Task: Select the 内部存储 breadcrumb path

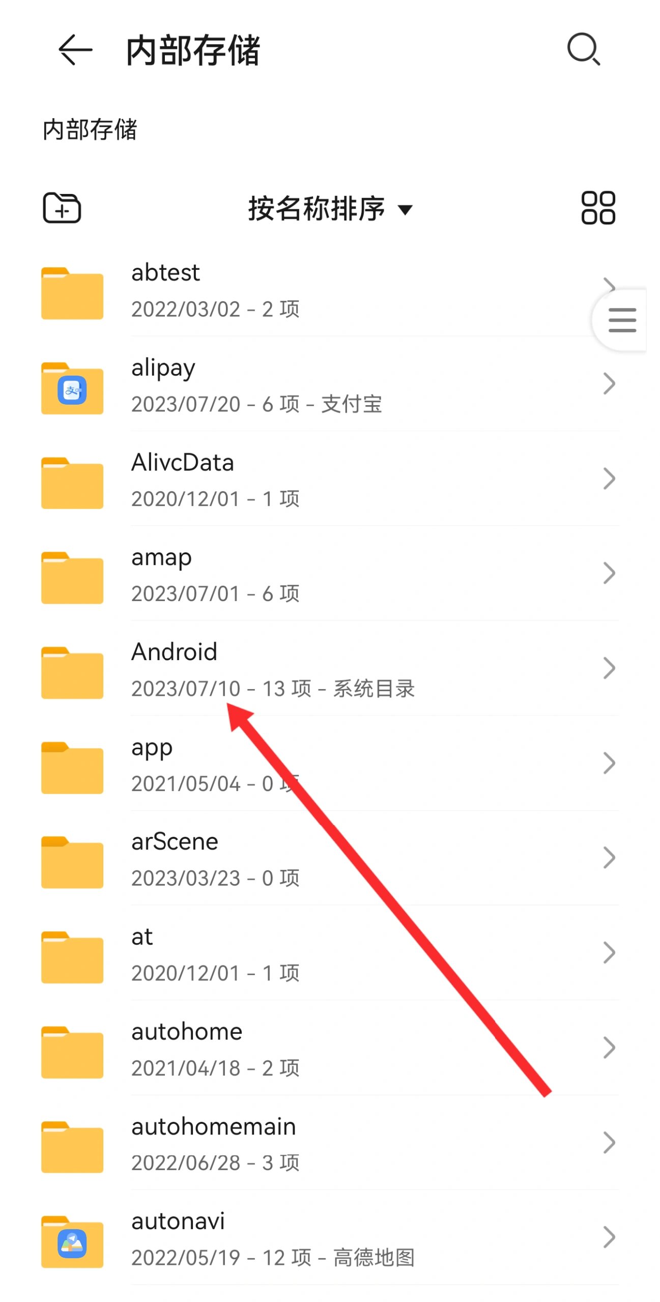Action: 90,129
